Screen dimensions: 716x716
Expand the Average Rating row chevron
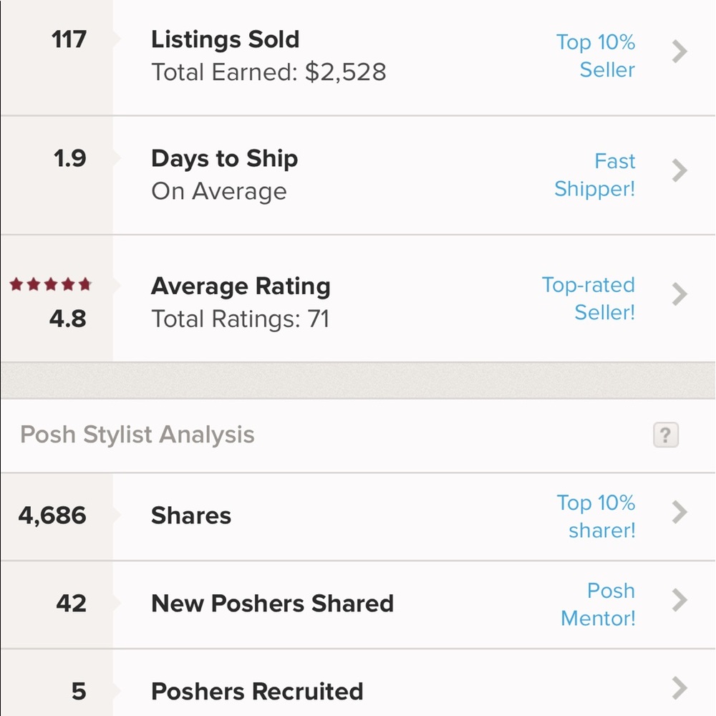click(x=679, y=294)
